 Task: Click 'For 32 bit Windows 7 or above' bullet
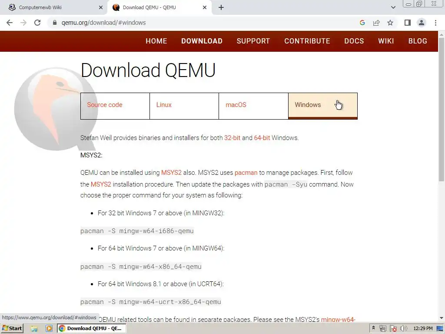point(161,213)
